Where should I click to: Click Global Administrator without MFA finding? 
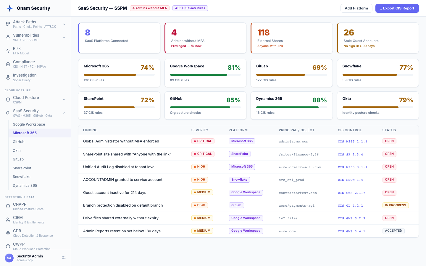point(121,141)
